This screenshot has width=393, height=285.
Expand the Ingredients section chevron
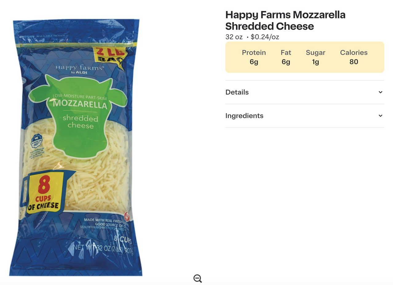pos(380,116)
